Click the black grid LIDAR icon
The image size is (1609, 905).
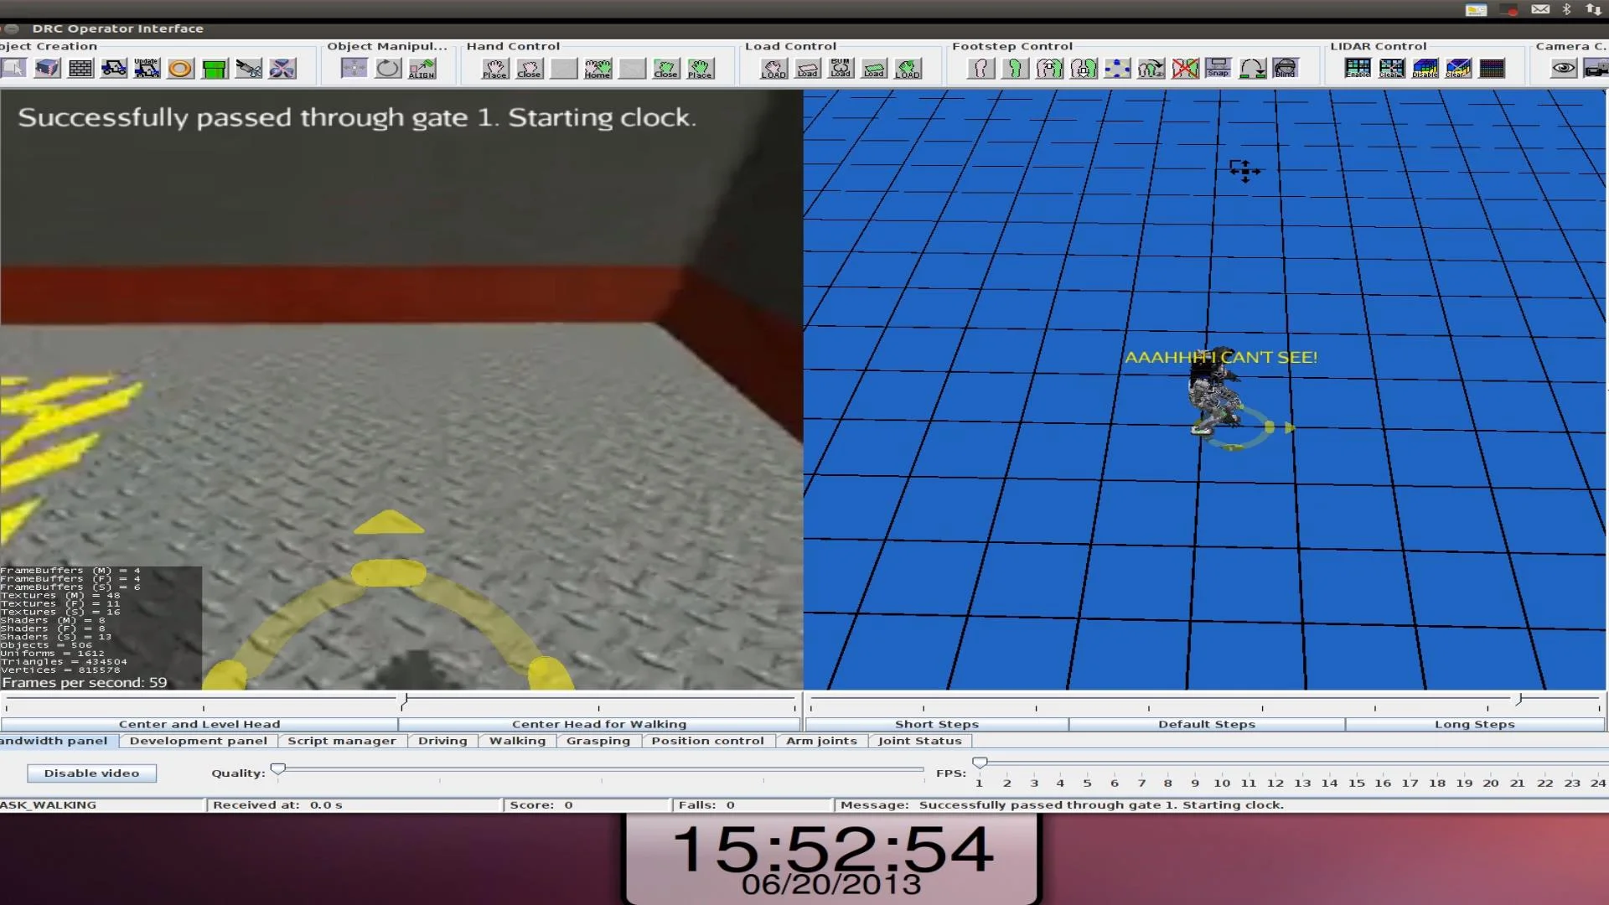coord(1493,69)
